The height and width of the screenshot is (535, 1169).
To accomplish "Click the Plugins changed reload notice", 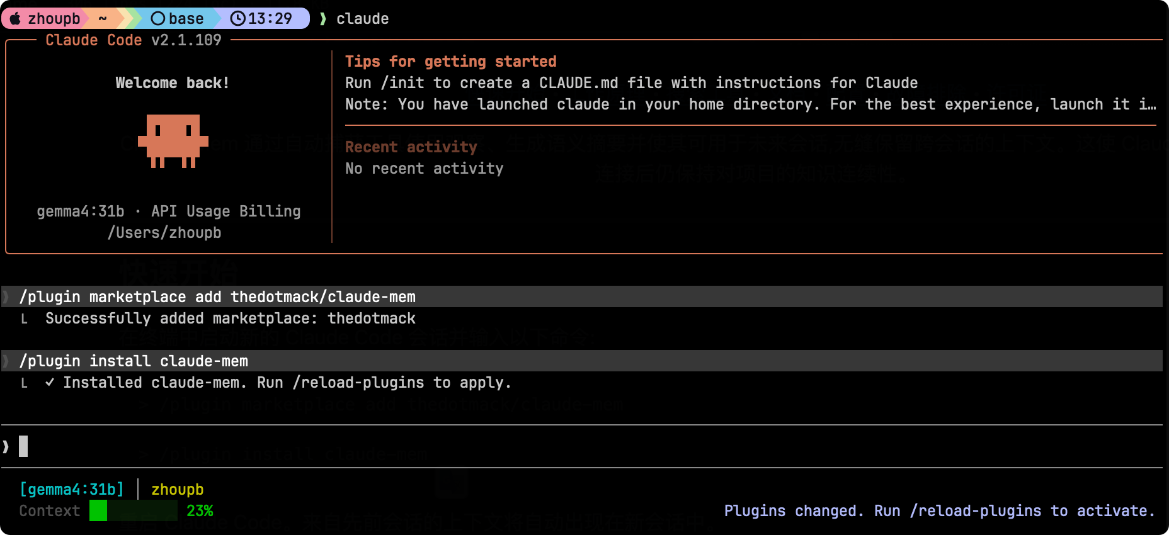I will pos(939,510).
